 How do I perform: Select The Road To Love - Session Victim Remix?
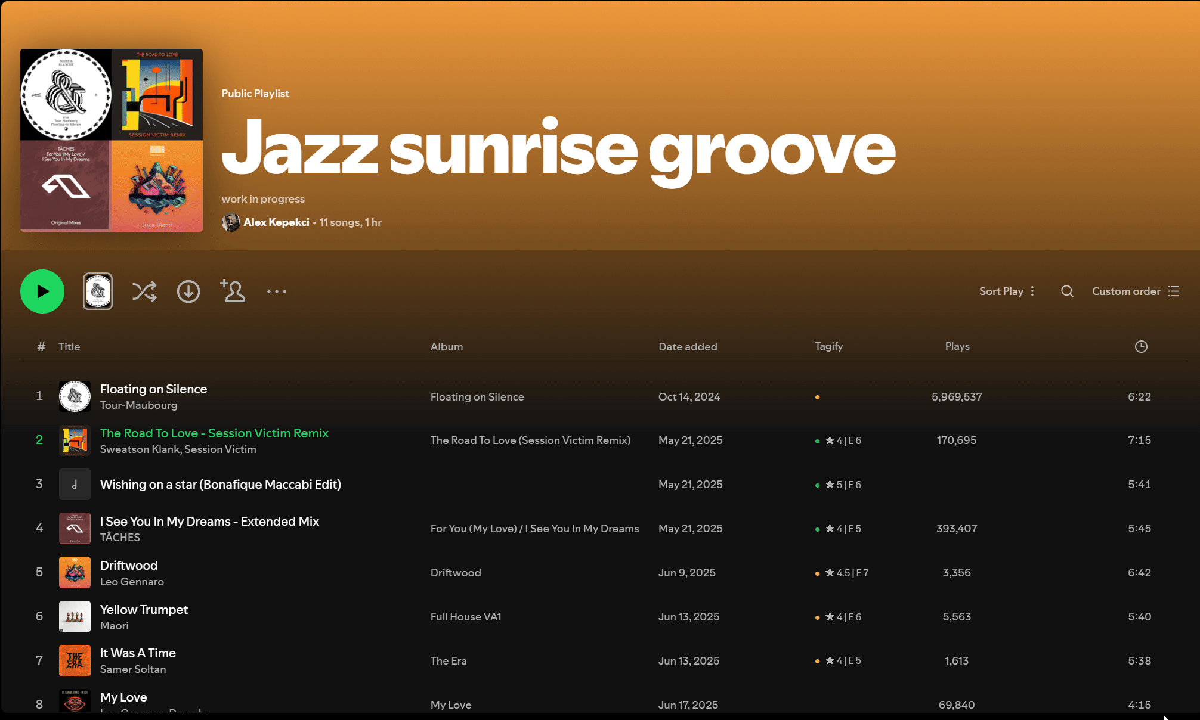214,433
